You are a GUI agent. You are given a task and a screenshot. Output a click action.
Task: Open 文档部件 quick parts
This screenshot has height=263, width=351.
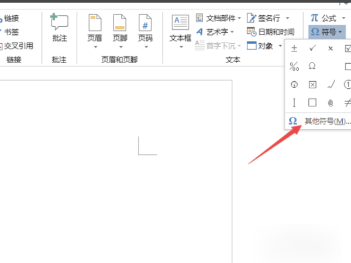click(x=218, y=18)
